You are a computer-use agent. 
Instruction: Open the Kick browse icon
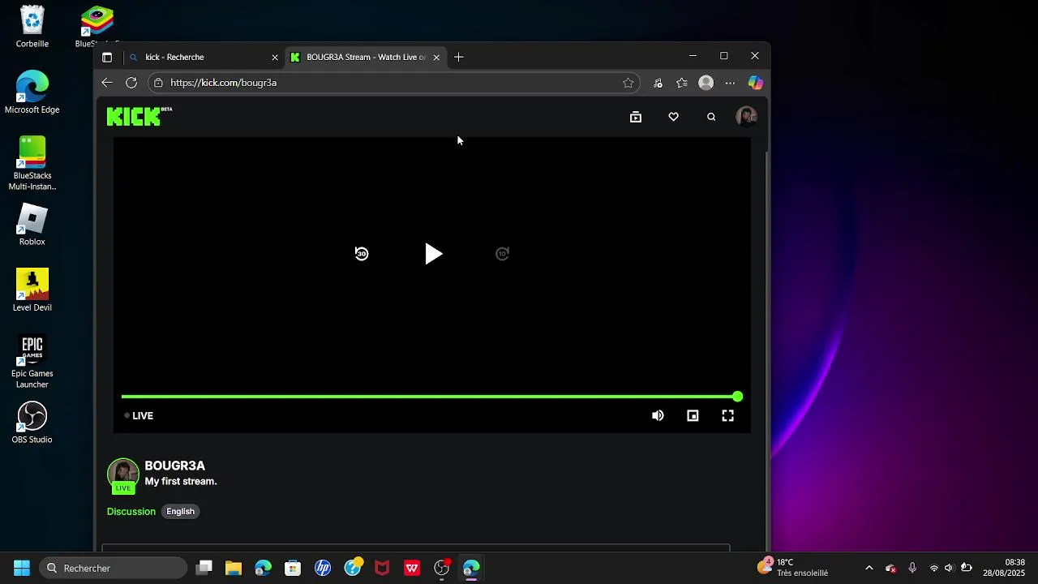click(x=636, y=117)
